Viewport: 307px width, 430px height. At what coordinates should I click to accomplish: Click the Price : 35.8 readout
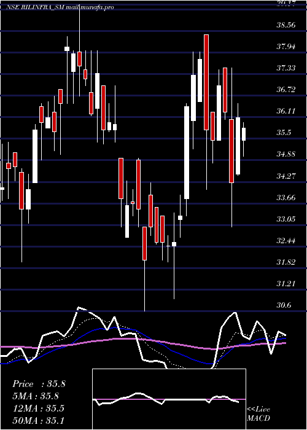point(39,384)
